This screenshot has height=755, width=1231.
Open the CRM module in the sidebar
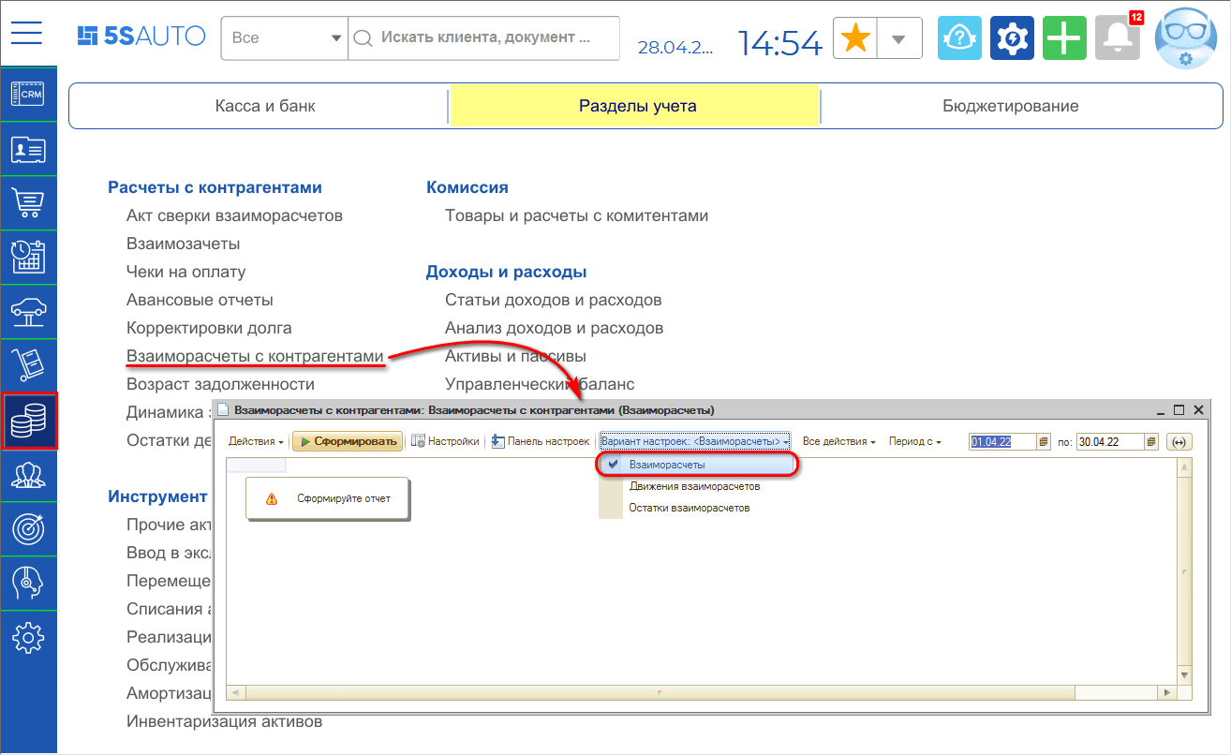point(28,96)
